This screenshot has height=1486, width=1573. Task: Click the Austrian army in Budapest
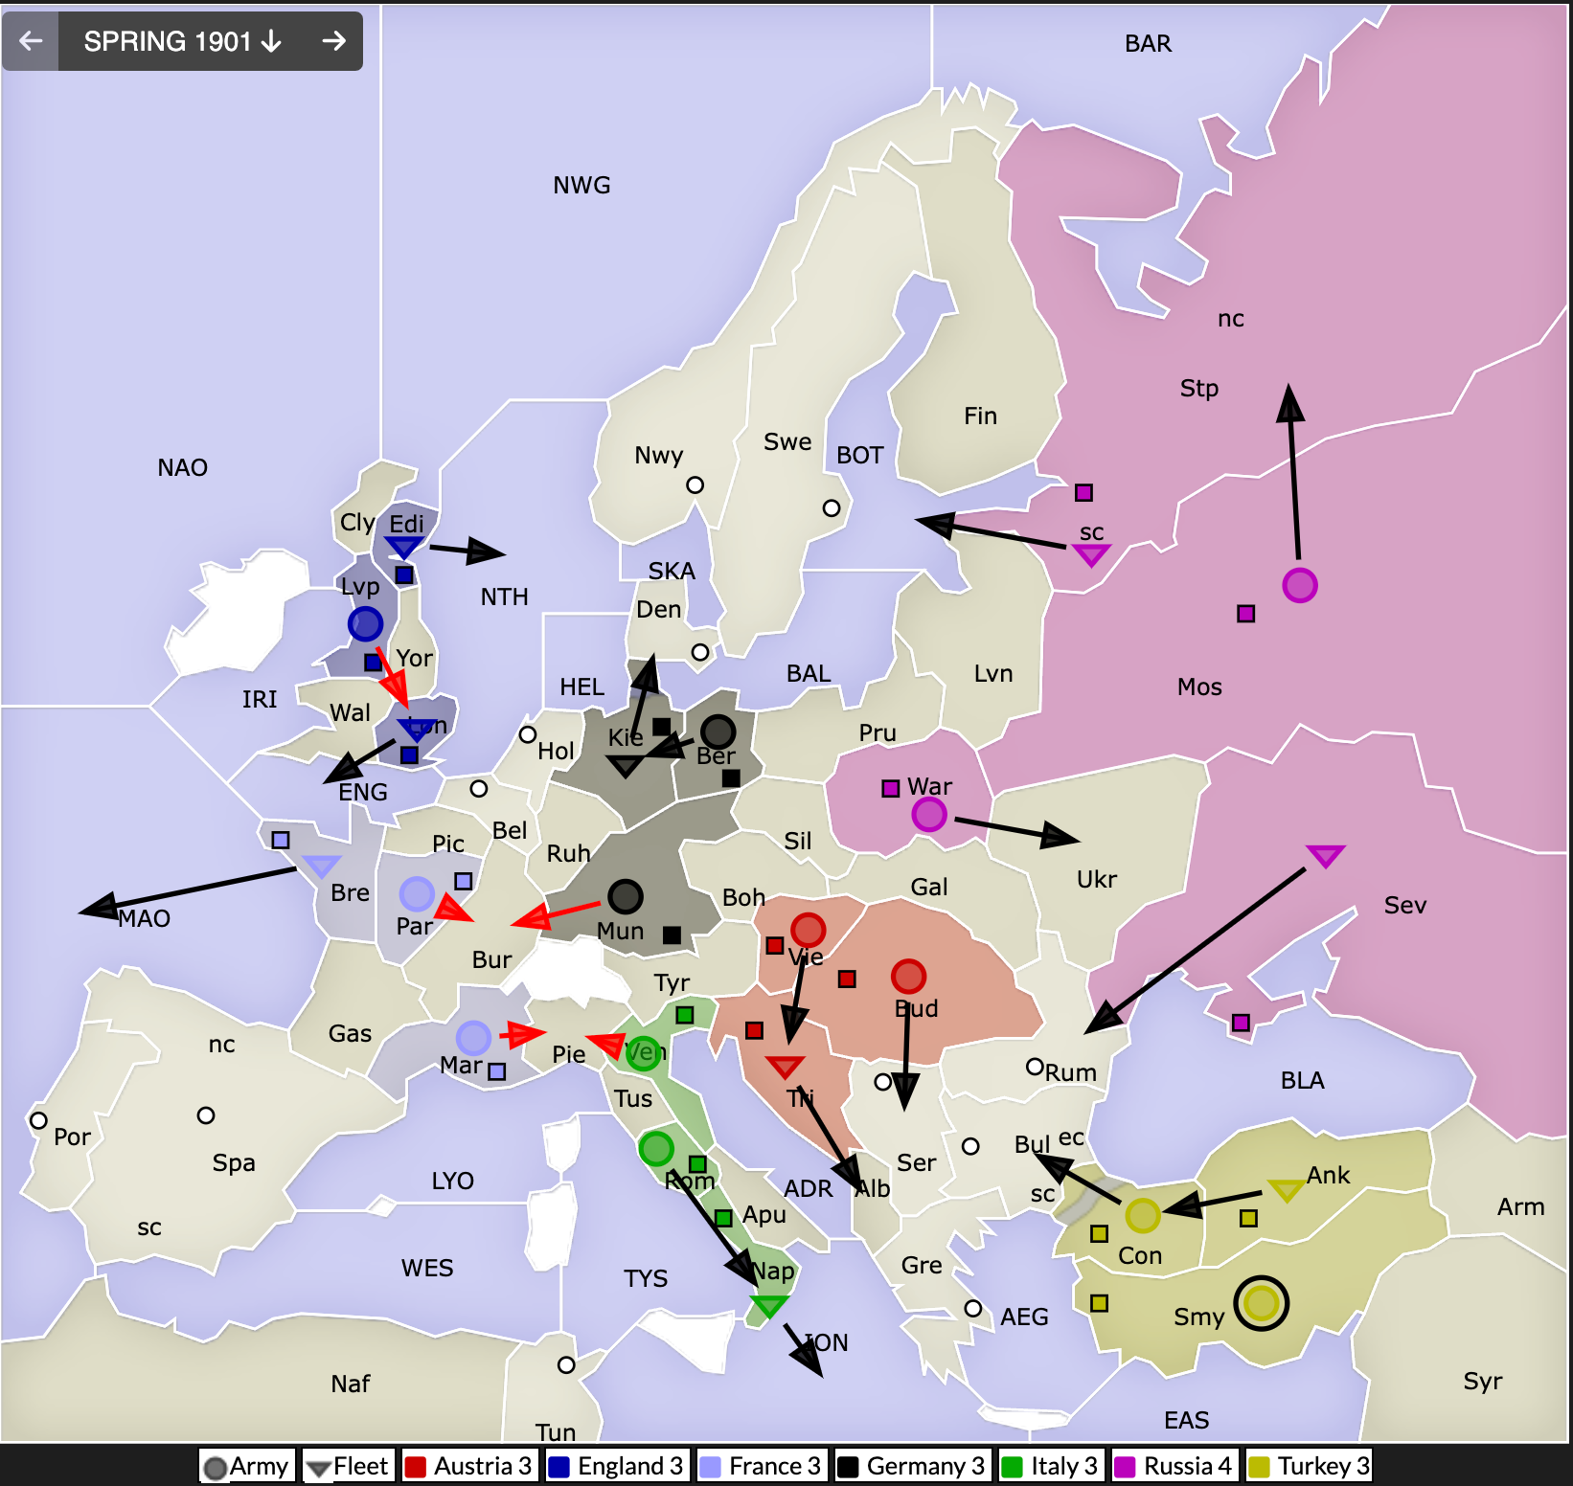click(907, 976)
